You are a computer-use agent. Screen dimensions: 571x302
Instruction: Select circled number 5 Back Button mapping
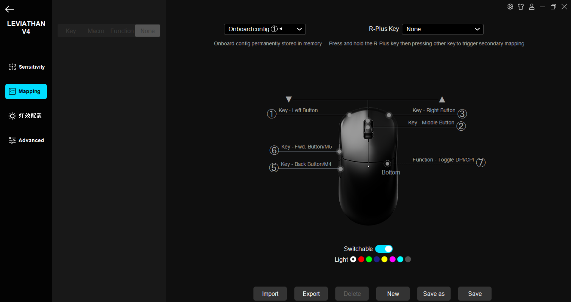274,168
